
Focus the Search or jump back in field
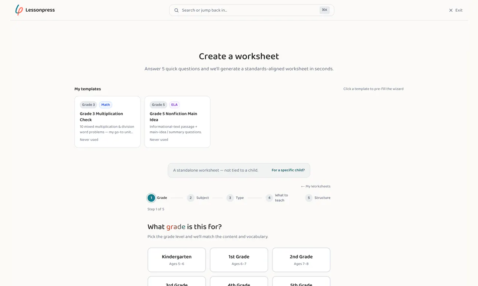[x=251, y=10]
